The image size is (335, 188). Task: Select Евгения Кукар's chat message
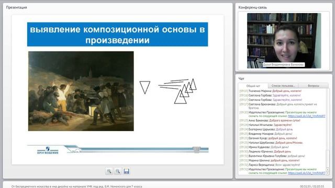pyautogui.click(x=269, y=138)
